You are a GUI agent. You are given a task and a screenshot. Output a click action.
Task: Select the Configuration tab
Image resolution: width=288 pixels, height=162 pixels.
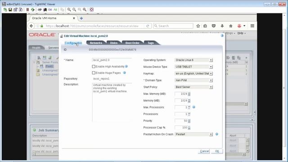(x=73, y=43)
